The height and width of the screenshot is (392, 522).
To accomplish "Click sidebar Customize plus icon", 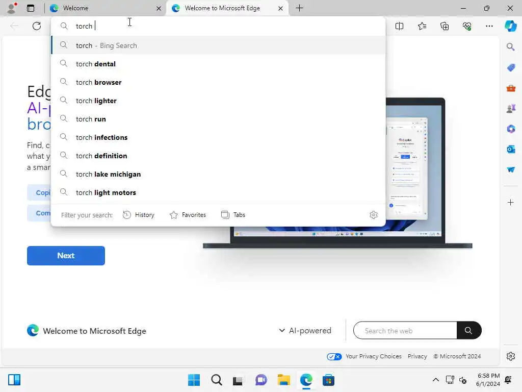I will [511, 202].
